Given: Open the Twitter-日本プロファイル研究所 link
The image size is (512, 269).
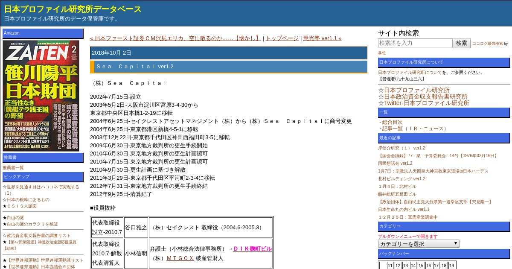Looking at the screenshot, I should tap(427, 103).
